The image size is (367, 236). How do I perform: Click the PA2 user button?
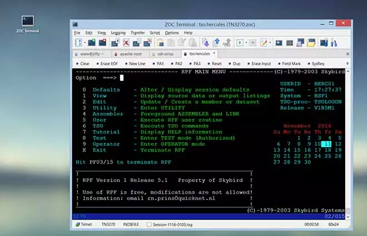[176, 63]
